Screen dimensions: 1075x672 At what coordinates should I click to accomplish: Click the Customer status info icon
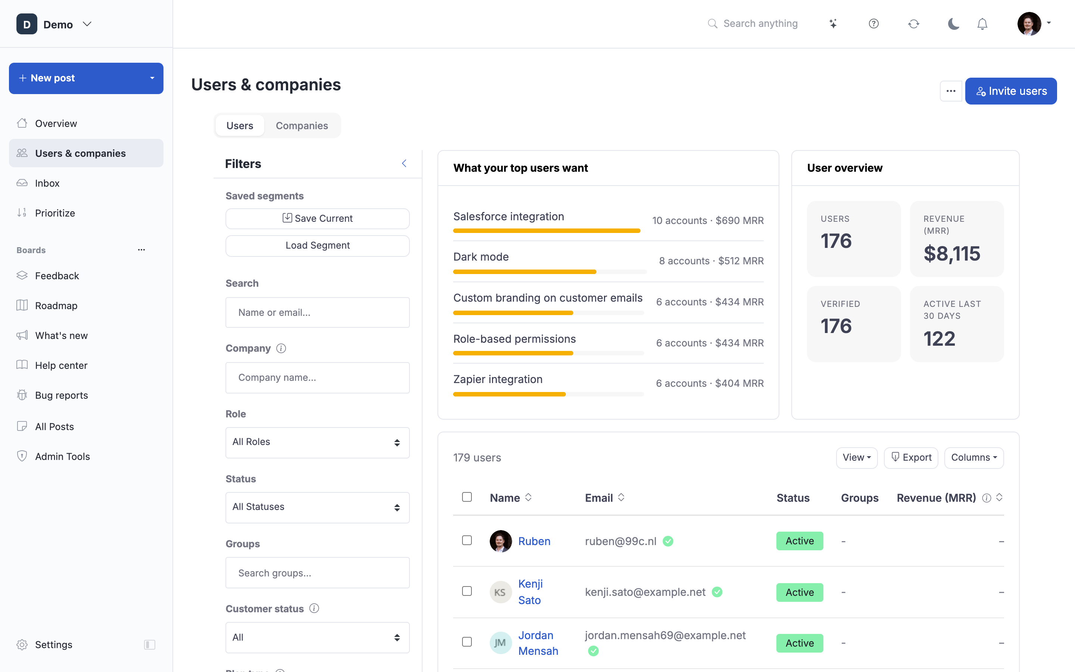[314, 609]
